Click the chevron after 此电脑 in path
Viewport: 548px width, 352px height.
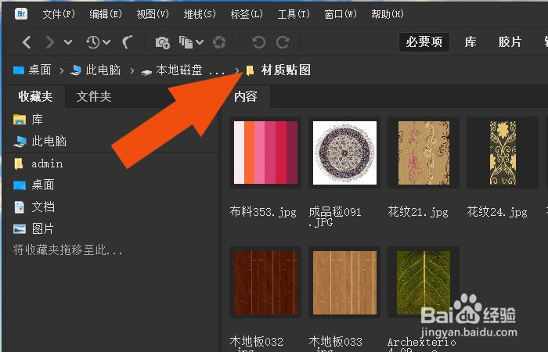[132, 70]
